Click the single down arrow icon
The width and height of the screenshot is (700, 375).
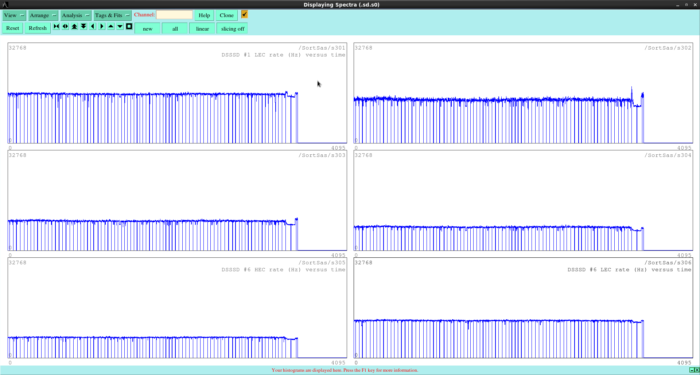pos(120,26)
